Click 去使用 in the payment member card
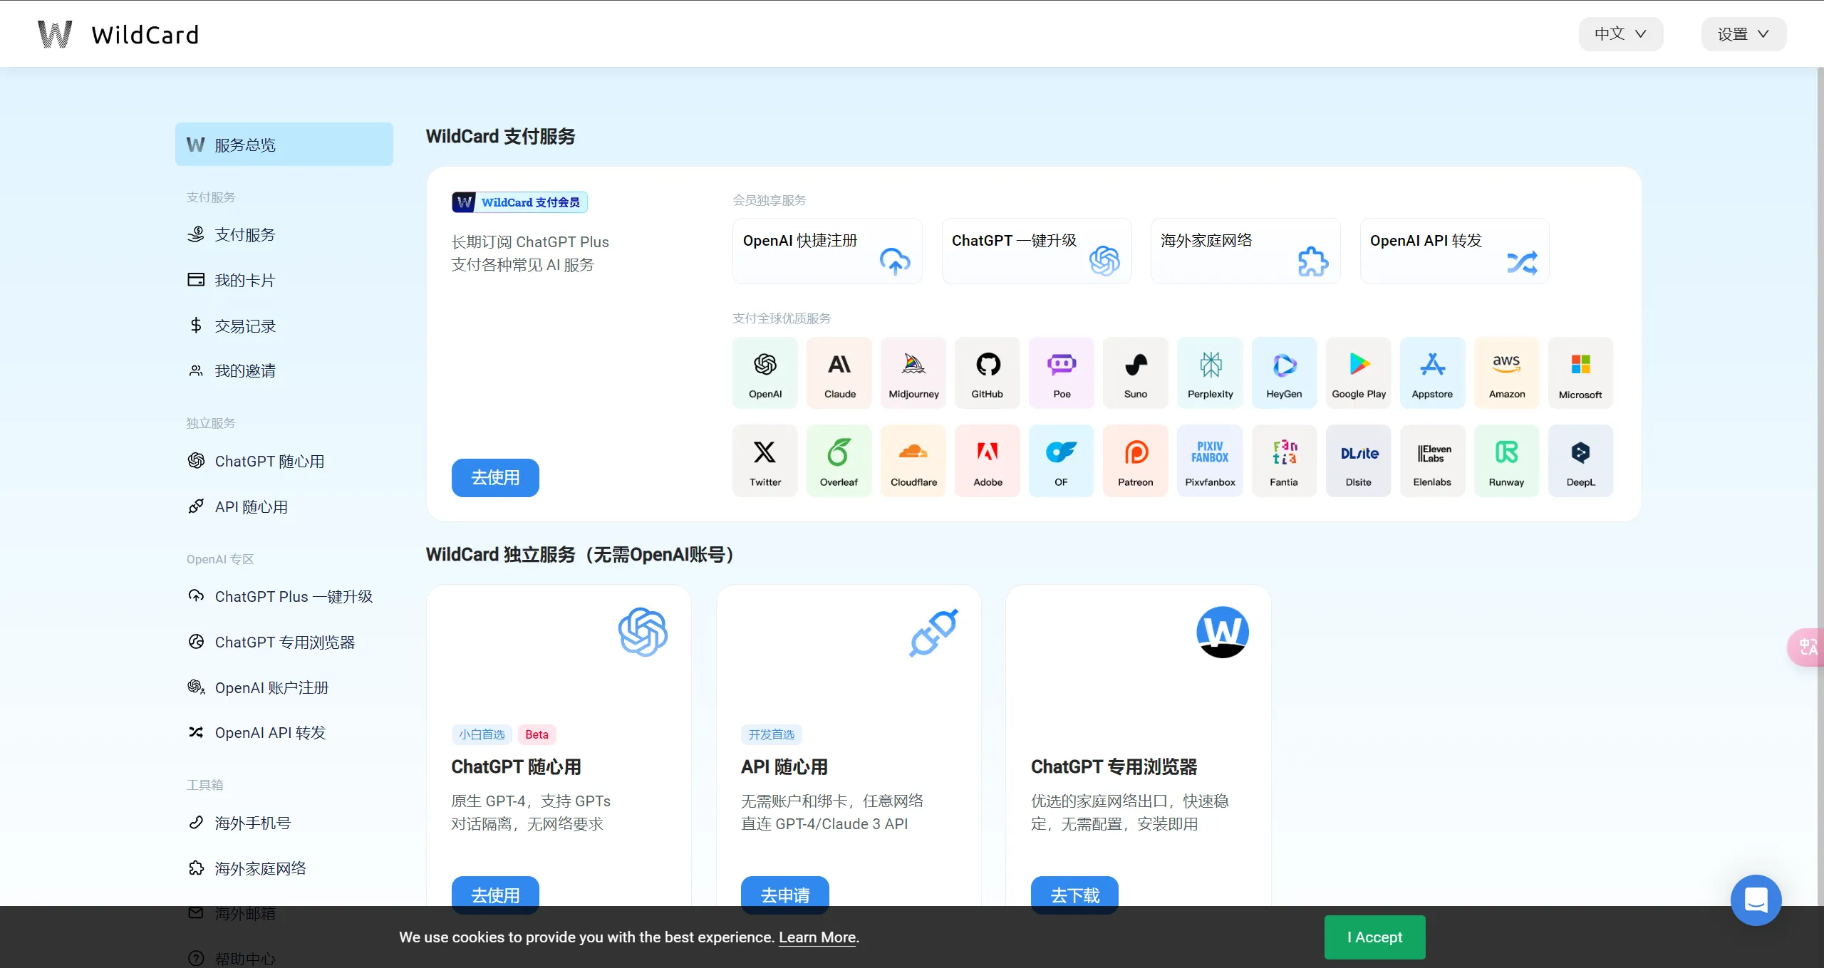Screen dimensions: 1824x968 point(495,477)
